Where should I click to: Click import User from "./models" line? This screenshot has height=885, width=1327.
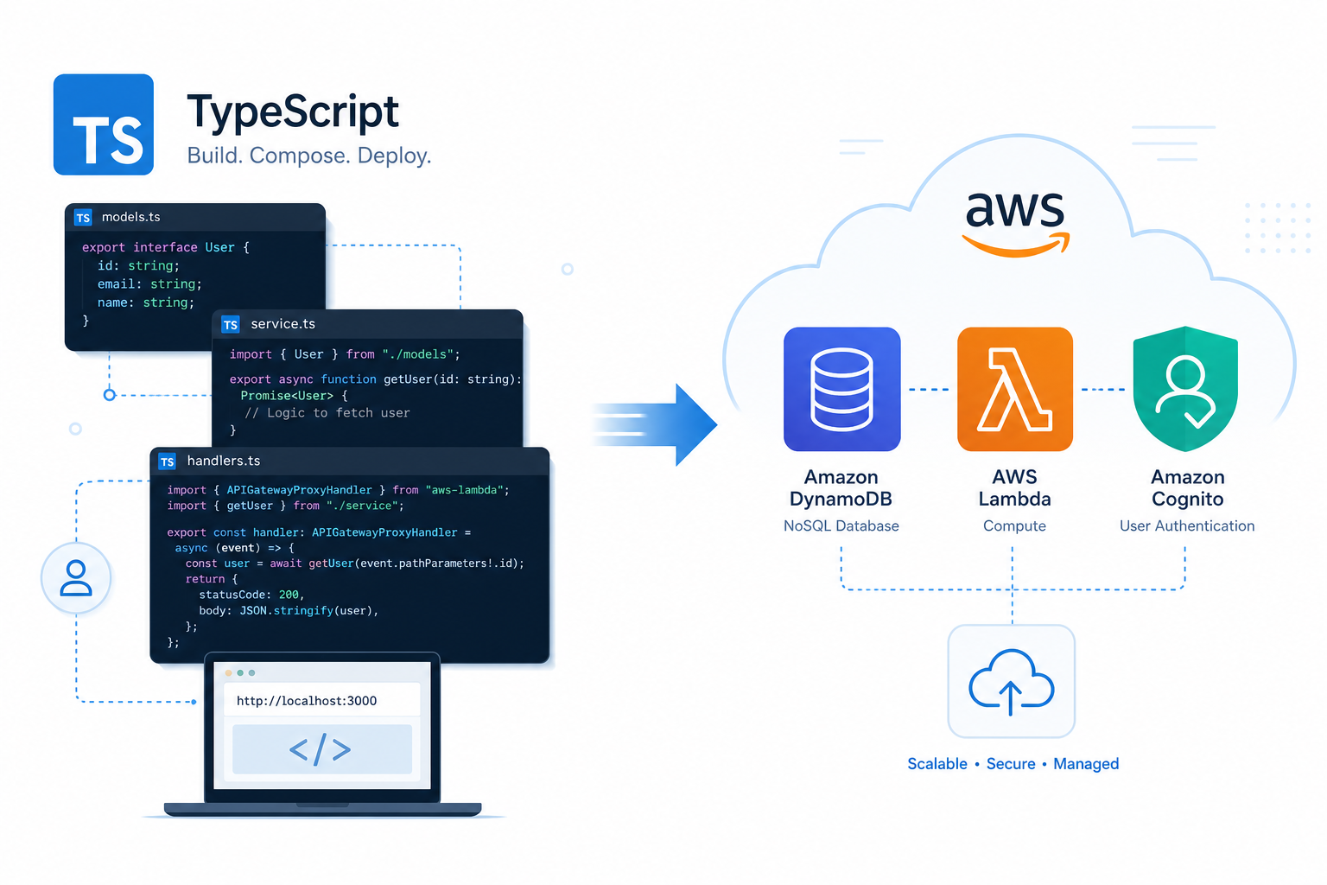coord(345,354)
